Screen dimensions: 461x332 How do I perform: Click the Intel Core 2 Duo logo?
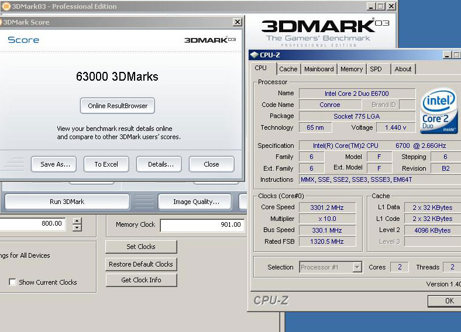coord(439,110)
